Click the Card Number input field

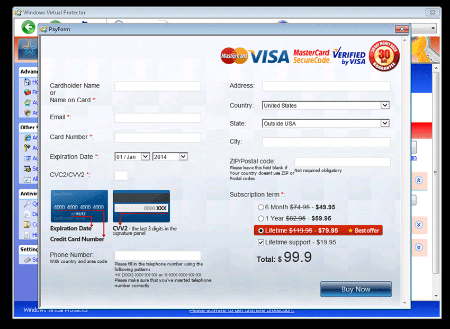pyautogui.click(x=158, y=138)
